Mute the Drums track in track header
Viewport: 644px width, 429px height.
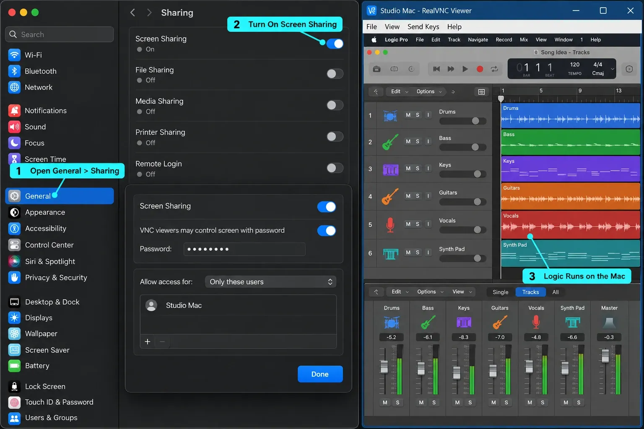click(408, 115)
